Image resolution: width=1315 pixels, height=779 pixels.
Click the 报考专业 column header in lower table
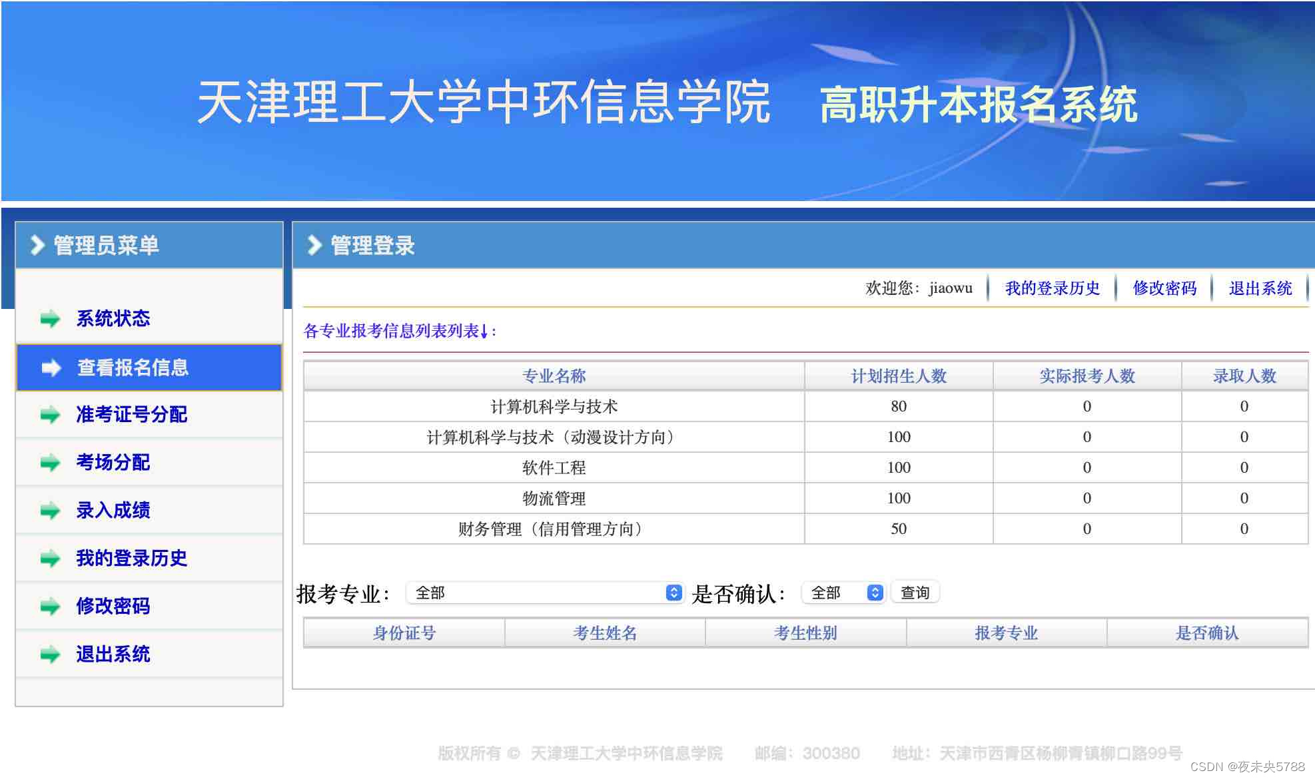point(1007,633)
